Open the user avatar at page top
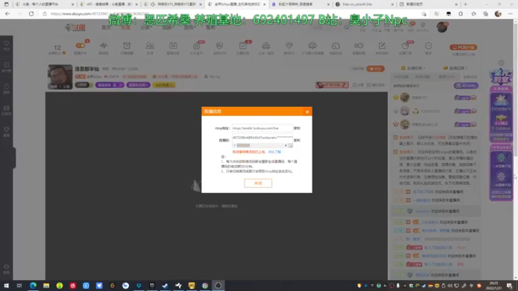The image size is (518, 291). (x=442, y=27)
